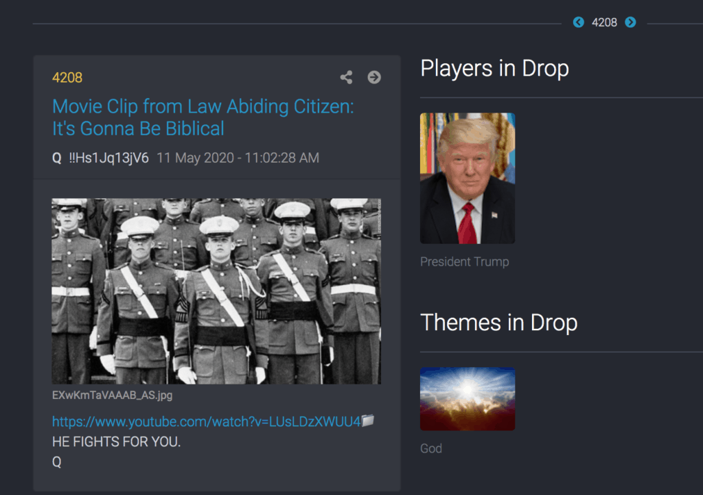Open the cadets group photo
The width and height of the screenshot is (703, 495).
[x=216, y=291]
